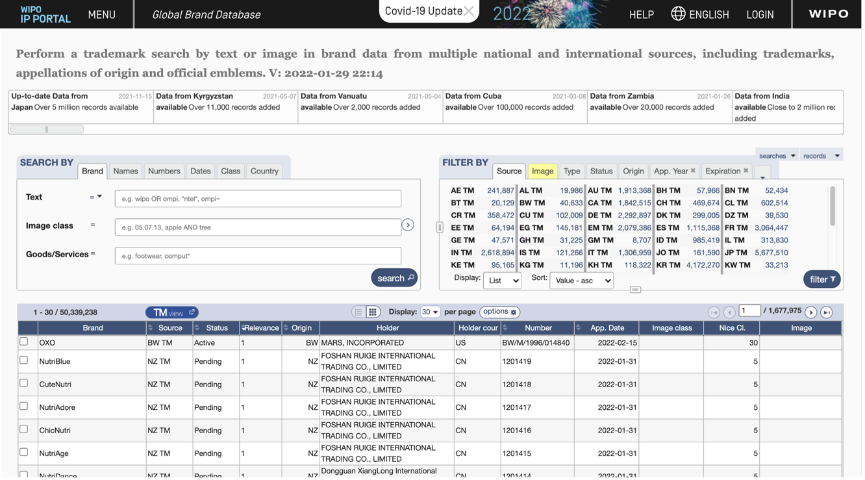Image resolution: width=865 pixels, height=480 pixels.
Task: Switch results to grid view icon
Action: (374, 313)
